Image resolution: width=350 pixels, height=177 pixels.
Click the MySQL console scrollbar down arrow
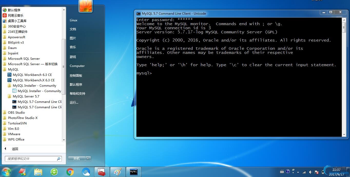344,135
